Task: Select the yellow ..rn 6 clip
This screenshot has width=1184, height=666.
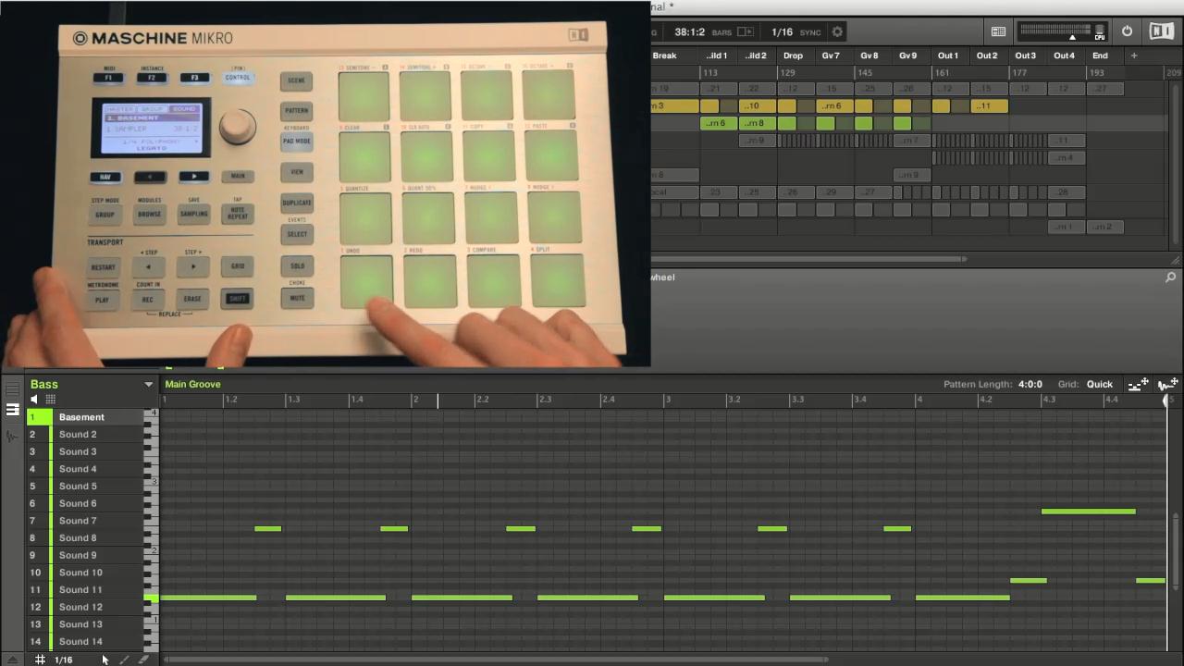Action: (x=833, y=106)
